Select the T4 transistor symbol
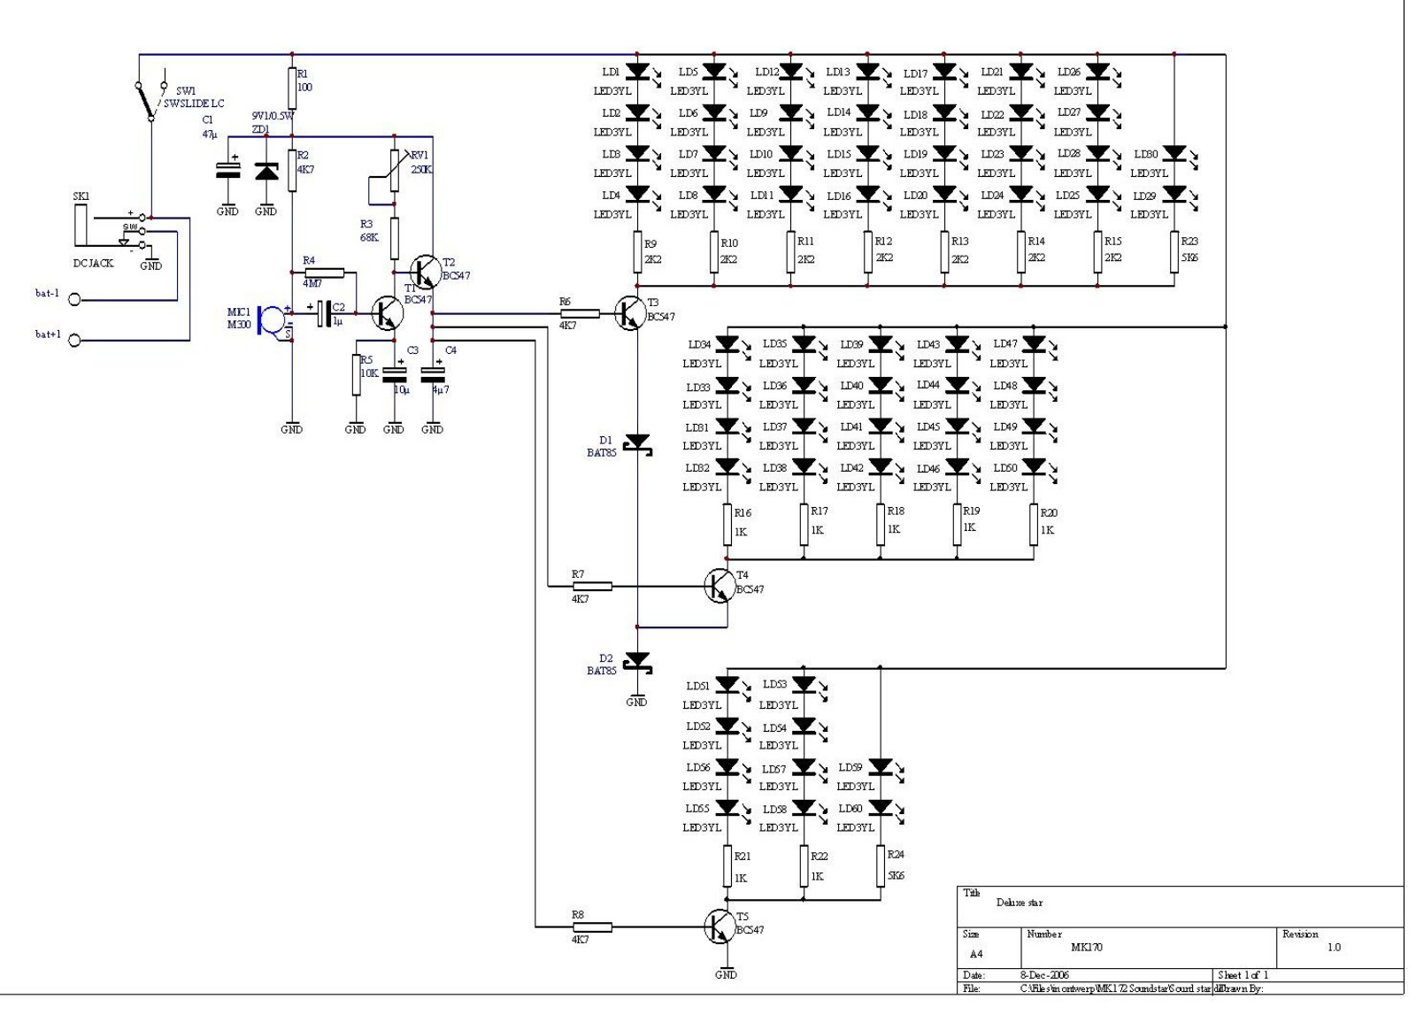This screenshot has height=1030, width=1416. [720, 586]
